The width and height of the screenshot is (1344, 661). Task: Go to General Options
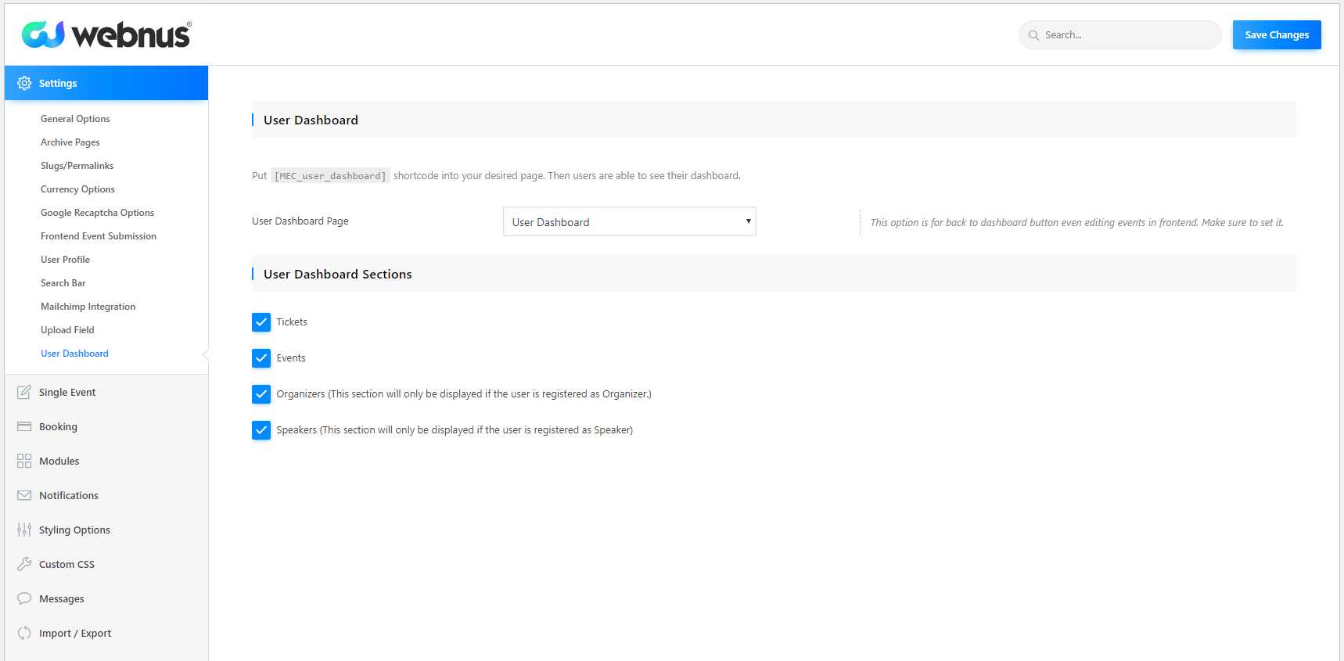(x=75, y=119)
